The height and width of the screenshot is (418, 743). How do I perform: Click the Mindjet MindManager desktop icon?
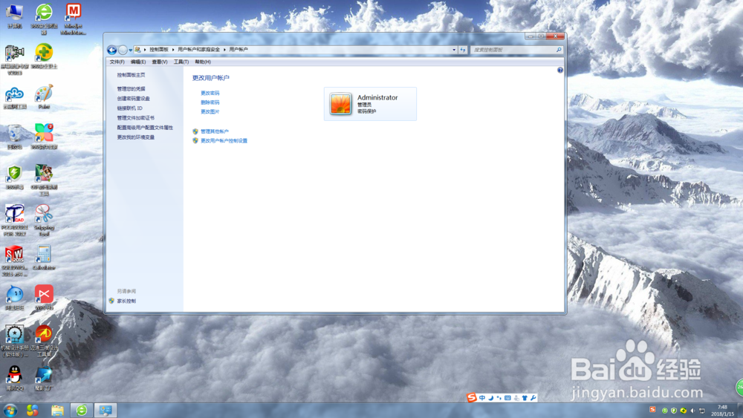pyautogui.click(x=73, y=19)
